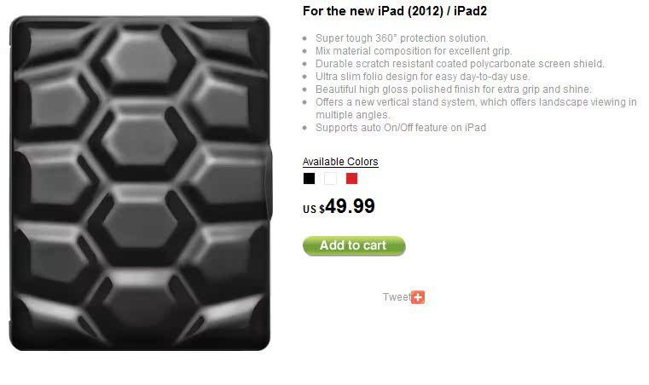Viewport: 649px width, 385px height.
Task: Click the Available Colors heading
Action: click(340, 162)
